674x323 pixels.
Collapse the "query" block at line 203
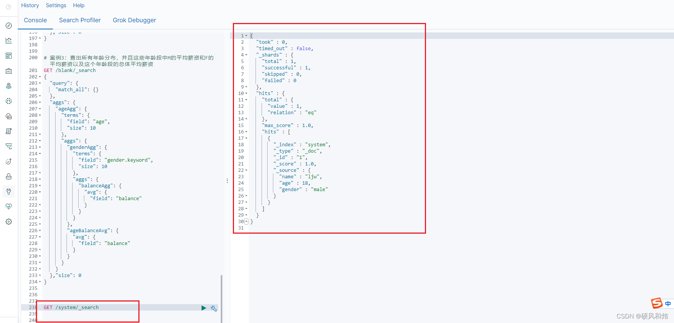tap(40, 83)
